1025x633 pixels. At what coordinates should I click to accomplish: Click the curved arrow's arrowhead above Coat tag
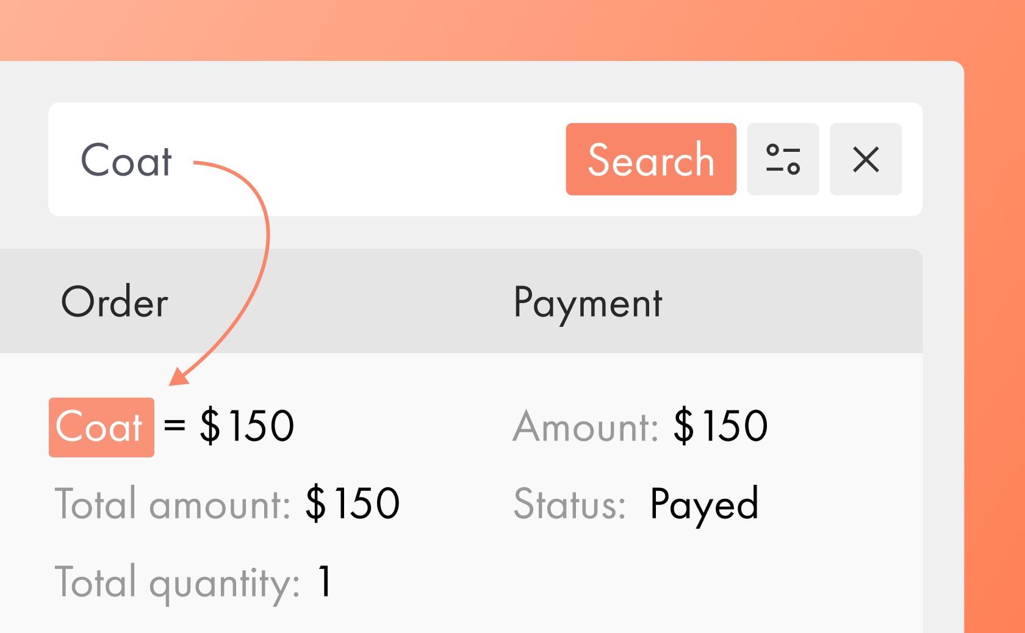(x=178, y=378)
